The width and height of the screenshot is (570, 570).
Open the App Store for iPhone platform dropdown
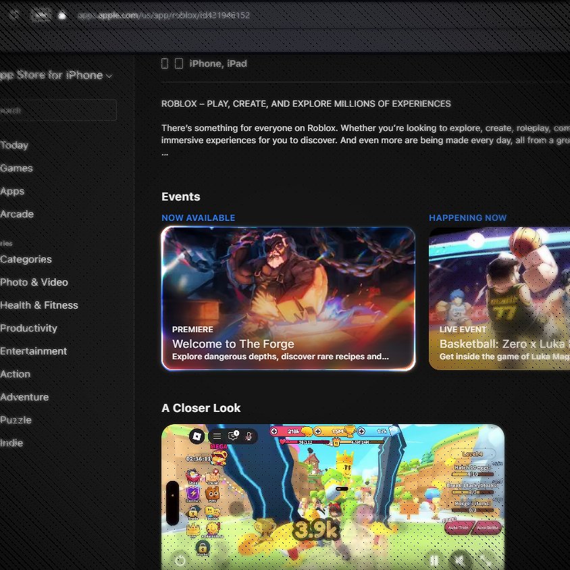55,75
